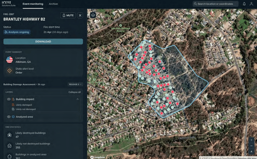Click the state alert level diamond icon
The width and height of the screenshot is (257, 159).
point(10,71)
